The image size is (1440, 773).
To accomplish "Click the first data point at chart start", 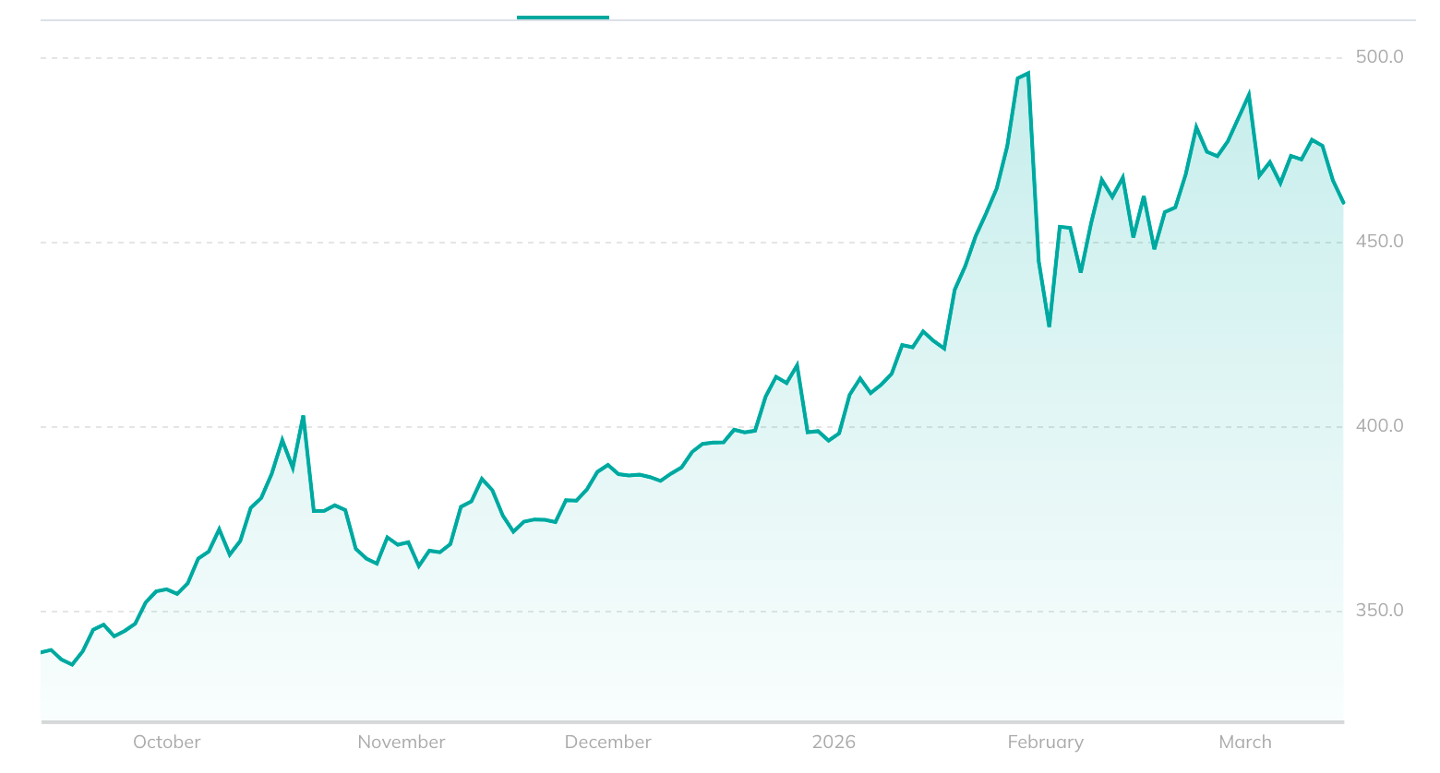I will pos(42,652).
